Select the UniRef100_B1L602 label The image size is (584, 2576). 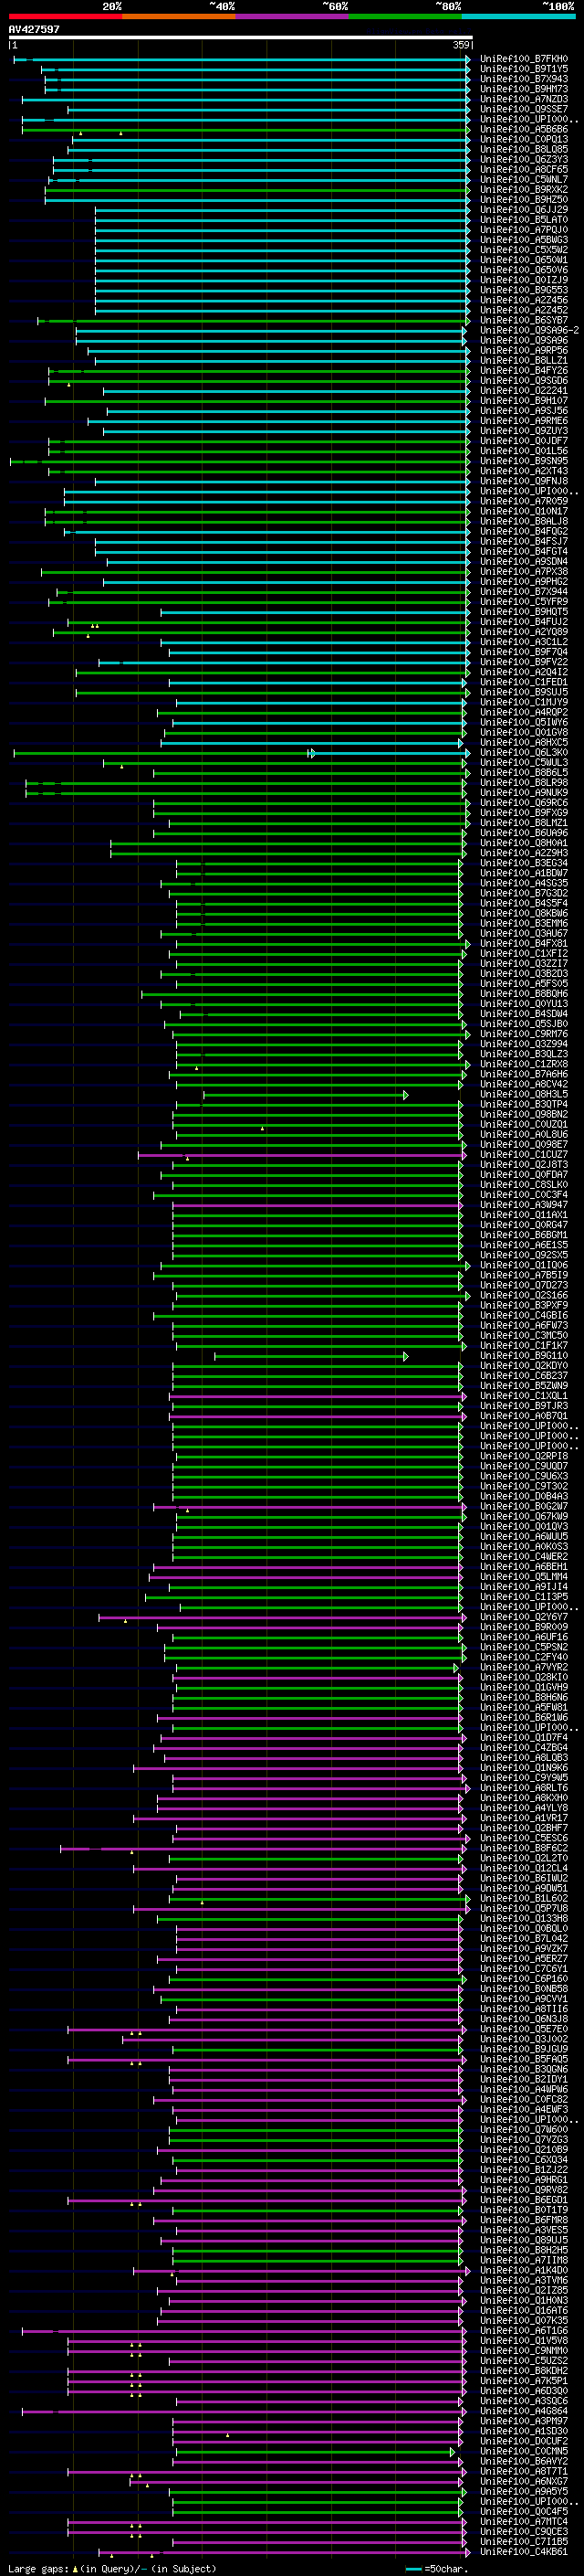pos(524,1898)
